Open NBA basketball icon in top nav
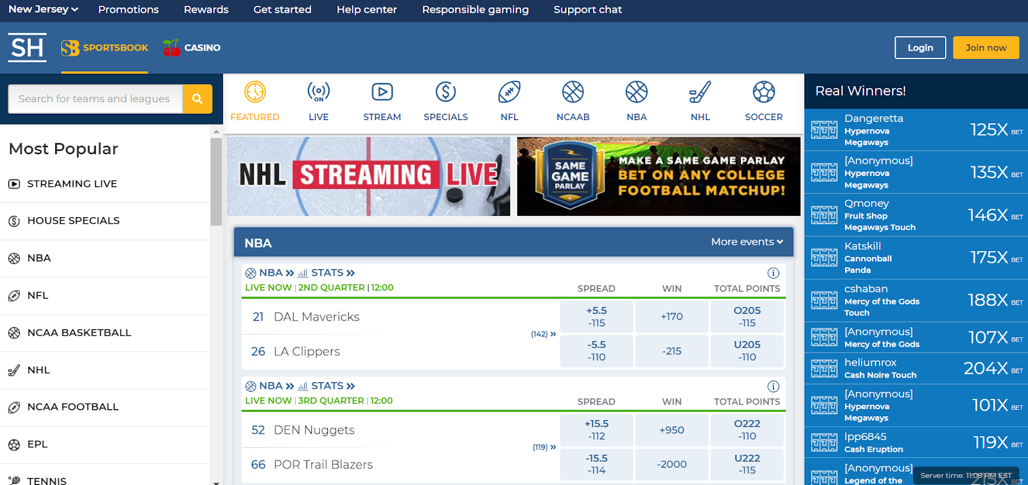The image size is (1028, 485). (x=637, y=92)
